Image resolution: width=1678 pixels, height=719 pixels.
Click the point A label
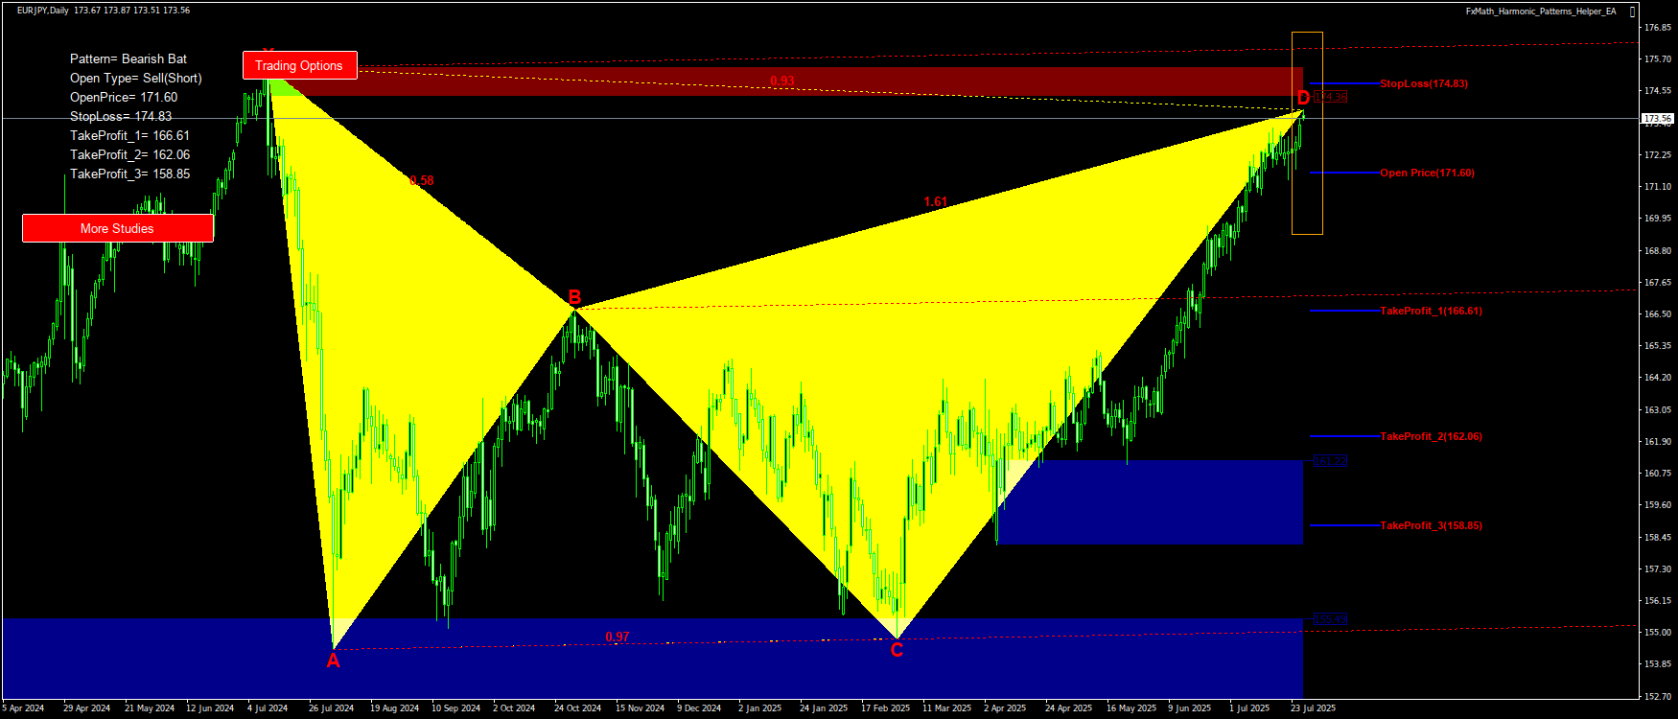tap(333, 660)
